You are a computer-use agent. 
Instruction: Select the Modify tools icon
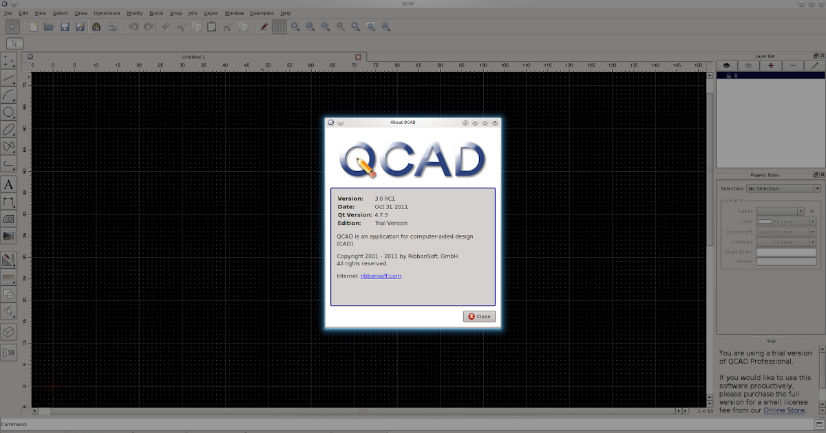[9, 260]
